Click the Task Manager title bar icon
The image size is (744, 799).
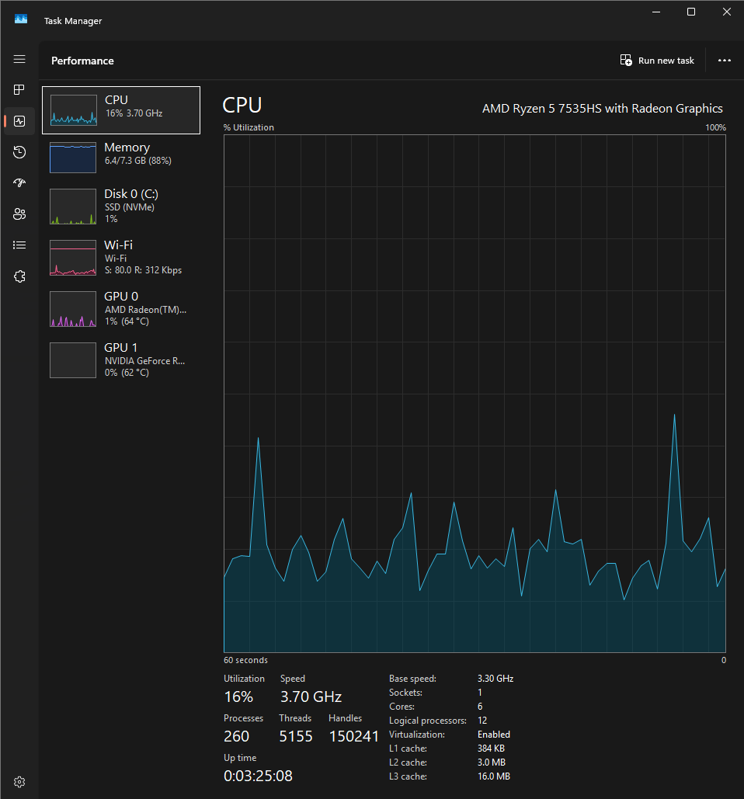21,20
